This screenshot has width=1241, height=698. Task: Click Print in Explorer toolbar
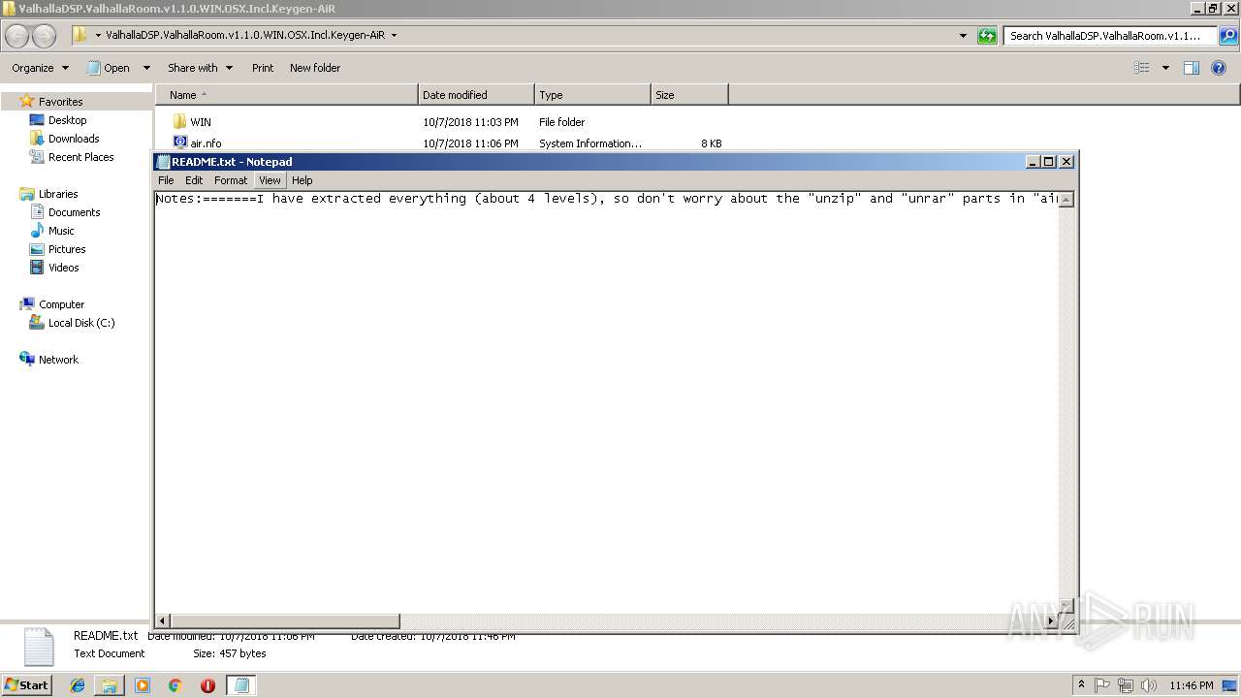coord(263,68)
